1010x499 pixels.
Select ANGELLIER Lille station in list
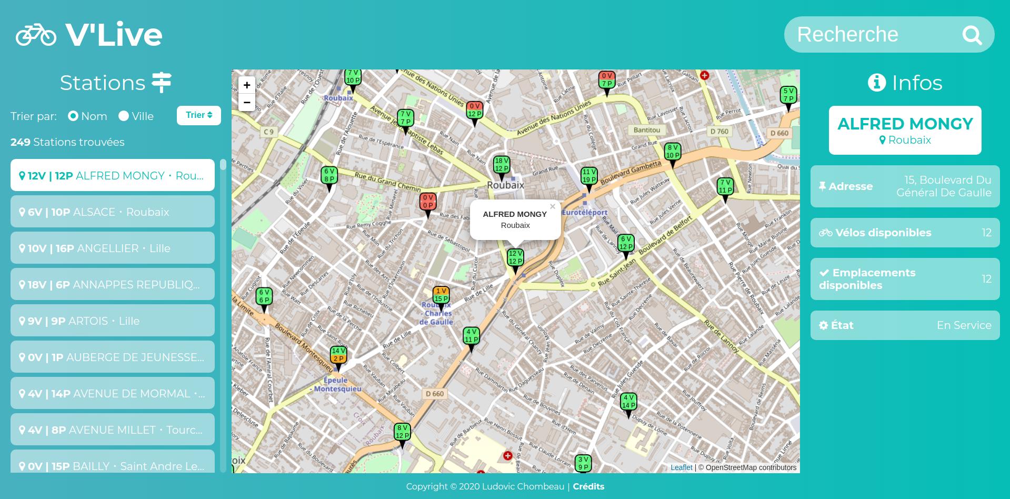113,248
